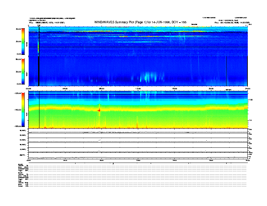267x206 pixels.
Task: Click the -155.00 label on TNR color bar
Action: pos(18,126)
